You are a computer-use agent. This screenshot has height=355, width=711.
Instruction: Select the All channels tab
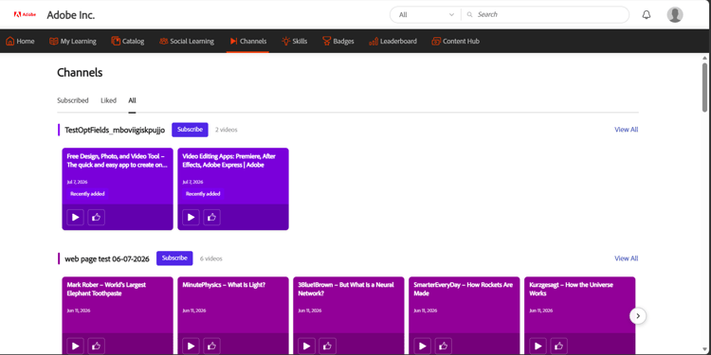132,100
